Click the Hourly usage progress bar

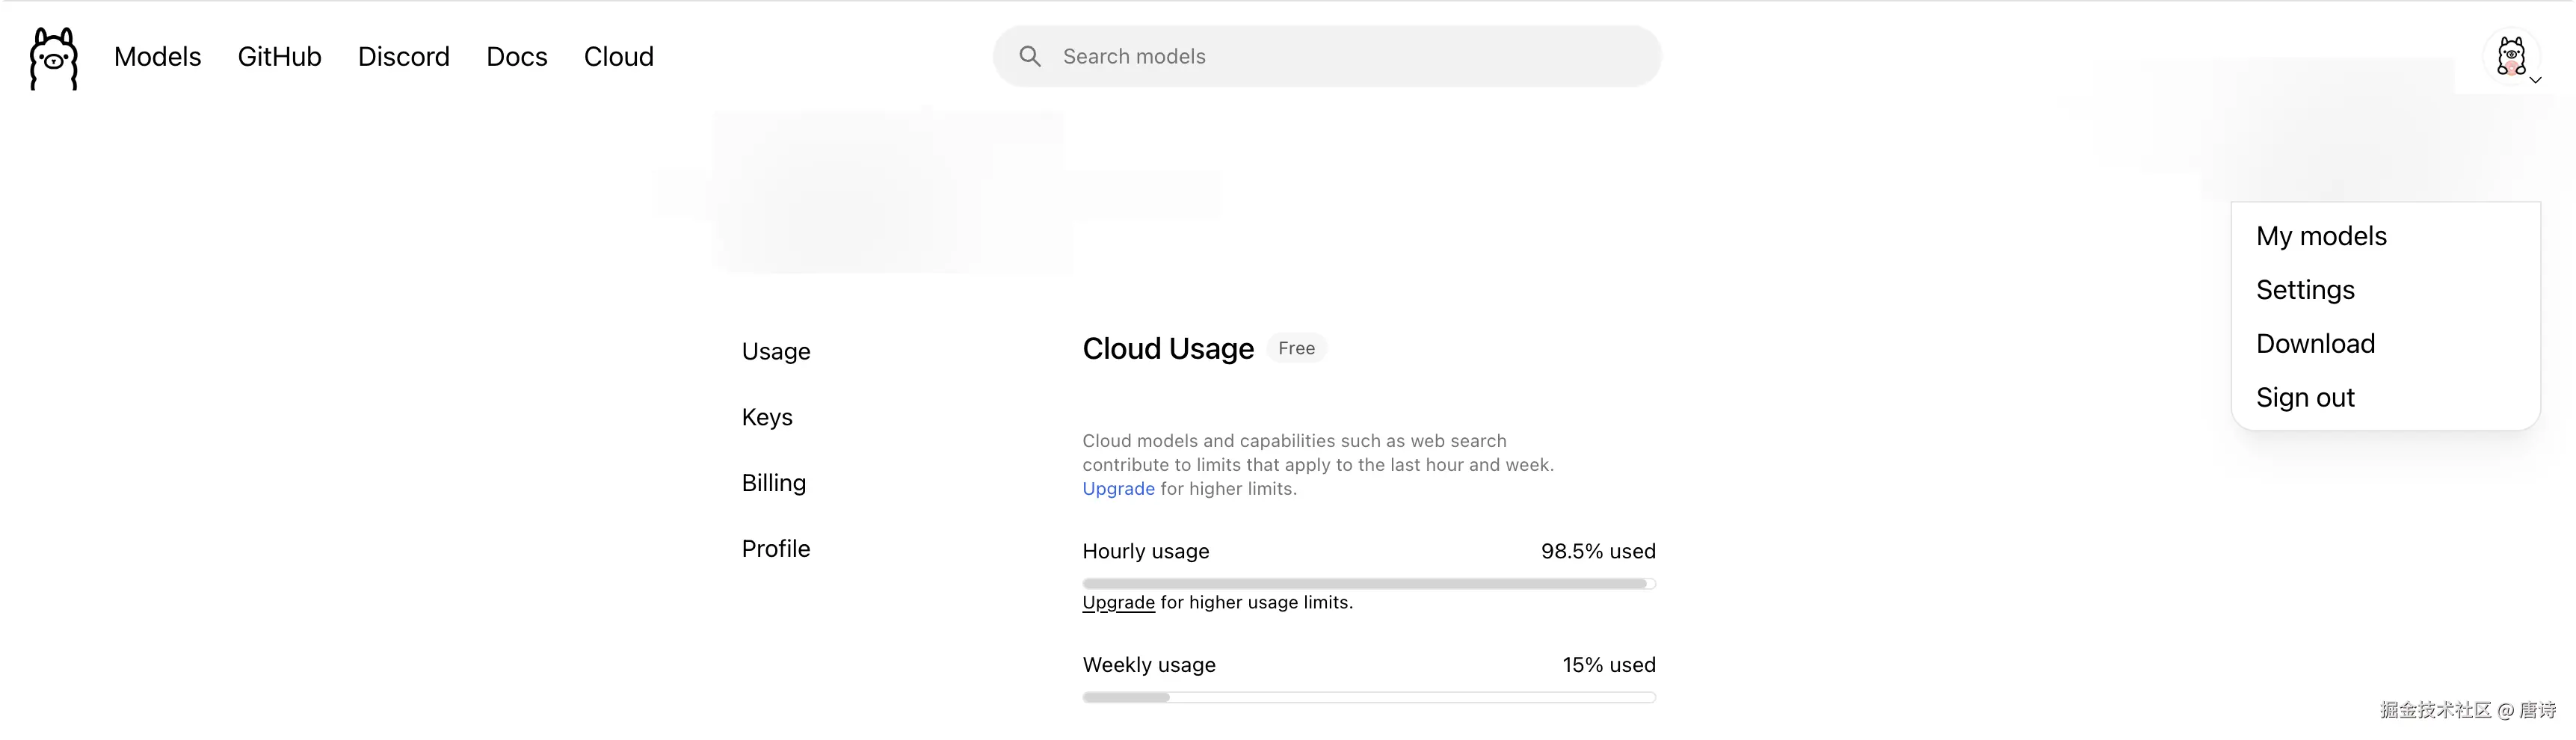pos(1368,584)
